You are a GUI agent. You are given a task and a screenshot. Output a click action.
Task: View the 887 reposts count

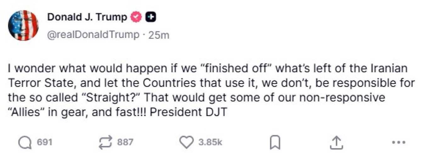tap(125, 143)
